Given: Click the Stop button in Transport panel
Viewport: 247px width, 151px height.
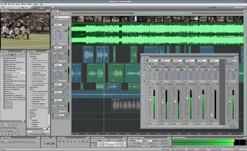Looking at the screenshot, I should (2, 141).
